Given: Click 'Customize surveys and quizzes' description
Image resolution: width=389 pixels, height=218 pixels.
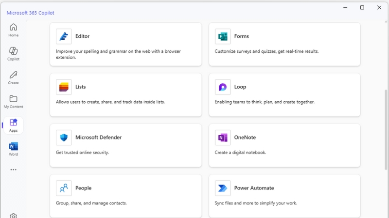Looking at the screenshot, I should [x=266, y=51].
